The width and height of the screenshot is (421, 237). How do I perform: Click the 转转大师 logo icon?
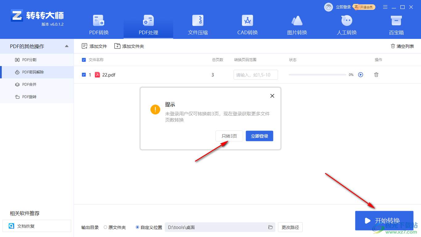(17, 15)
